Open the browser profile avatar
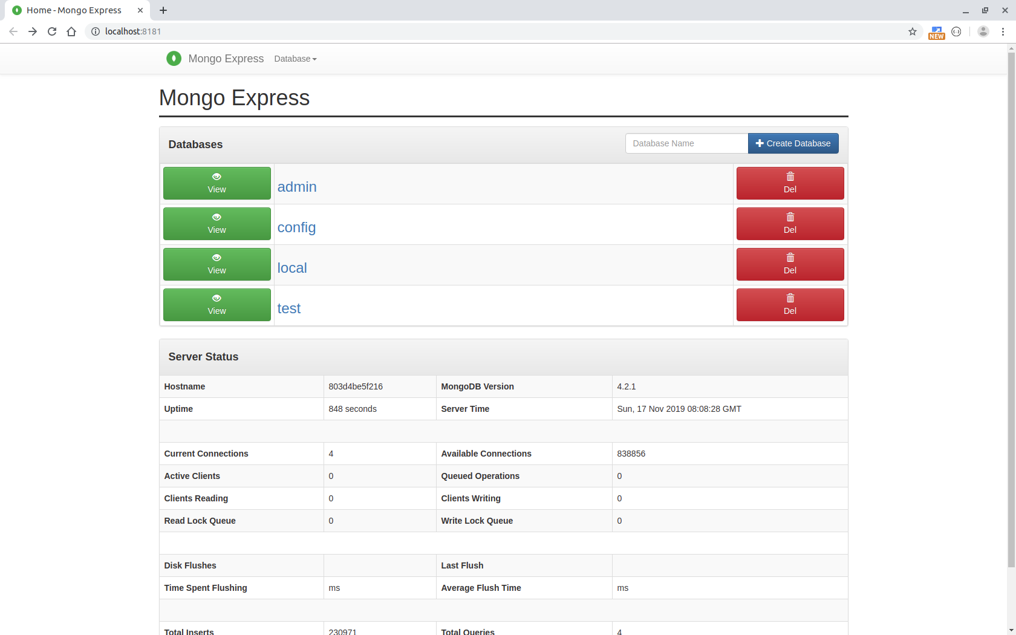 tap(983, 31)
